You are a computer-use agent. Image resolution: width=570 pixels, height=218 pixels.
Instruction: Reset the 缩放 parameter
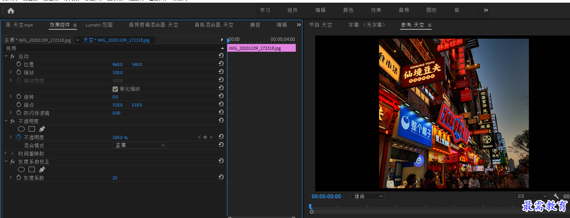pyautogui.click(x=221, y=72)
